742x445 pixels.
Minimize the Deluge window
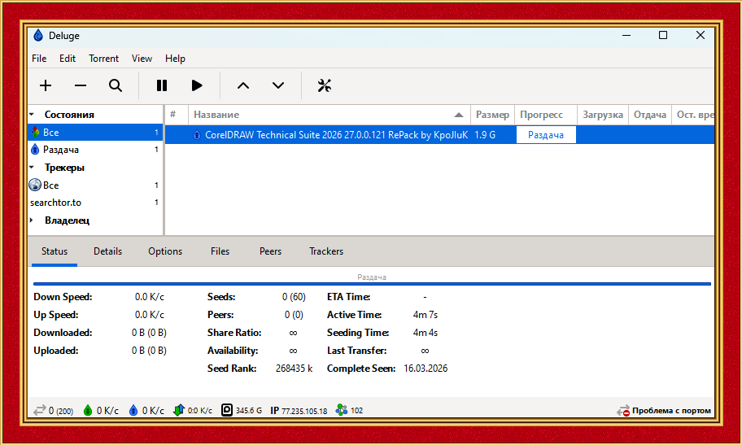626,36
